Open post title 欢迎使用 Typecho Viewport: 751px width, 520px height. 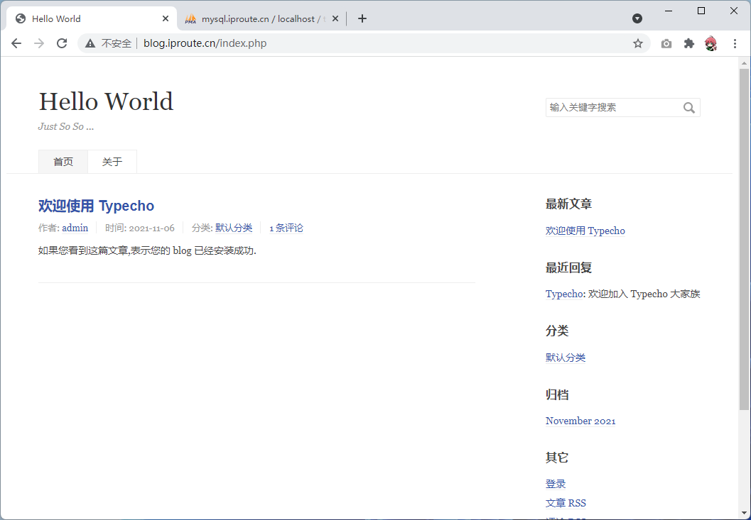(96, 206)
